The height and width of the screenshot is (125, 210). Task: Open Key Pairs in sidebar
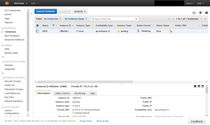coord(9,97)
